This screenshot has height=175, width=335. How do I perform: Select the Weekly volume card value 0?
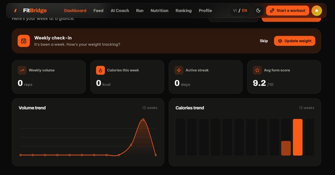click(20, 83)
